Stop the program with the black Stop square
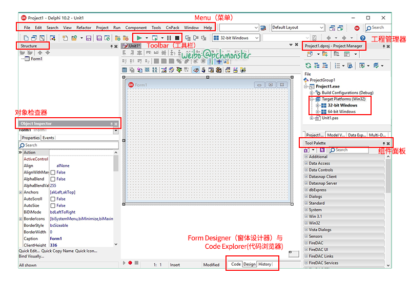This screenshot has height=281, width=410. point(177,38)
